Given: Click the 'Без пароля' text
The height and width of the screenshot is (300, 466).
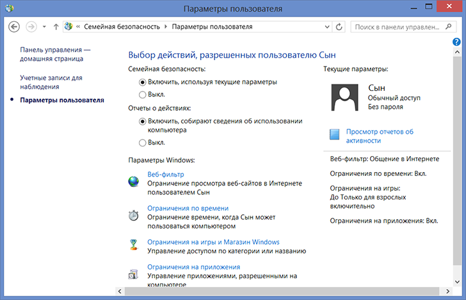Looking at the screenshot, I should pyautogui.click(x=385, y=107).
